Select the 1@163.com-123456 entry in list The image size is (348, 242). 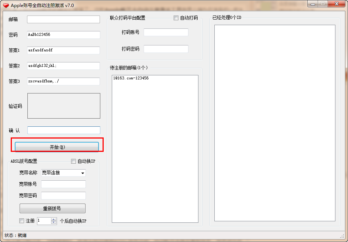(131, 78)
